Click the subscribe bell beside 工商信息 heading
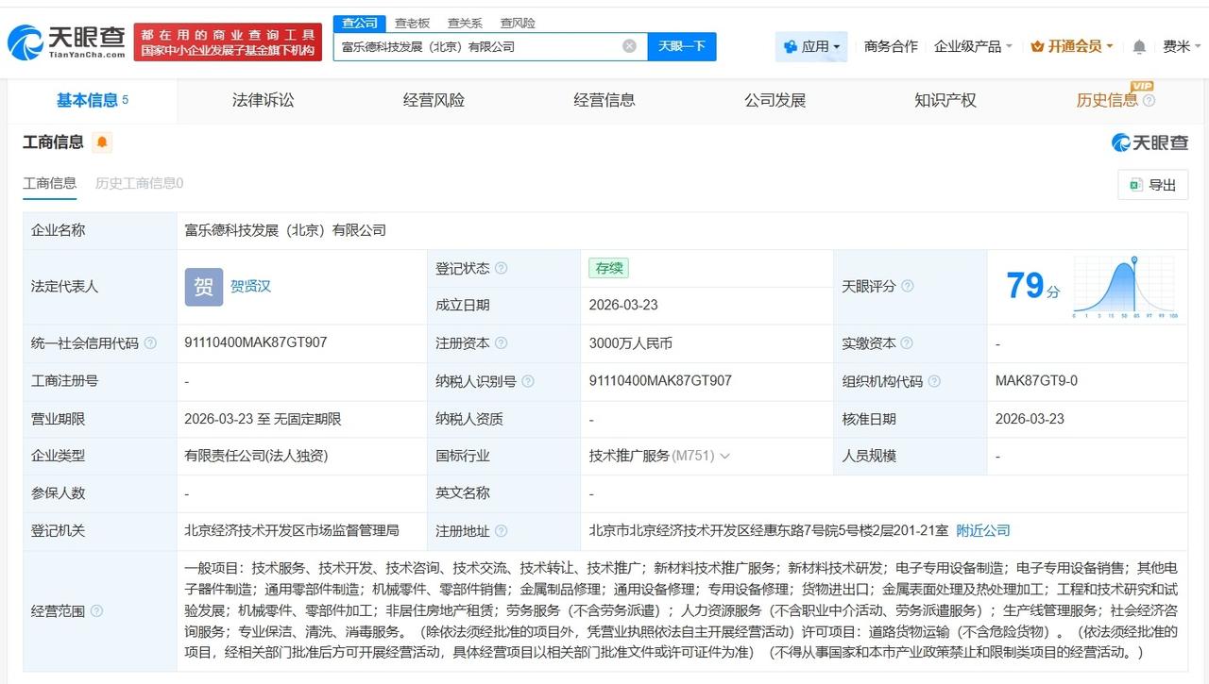 coord(103,142)
